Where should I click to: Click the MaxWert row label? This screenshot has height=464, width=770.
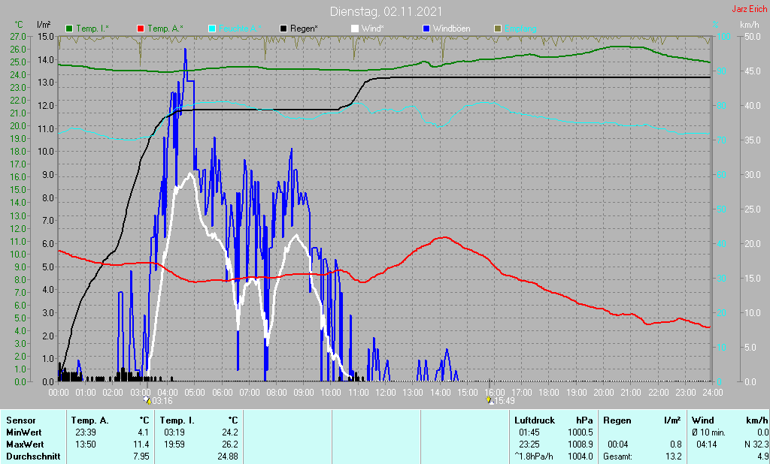click(24, 444)
